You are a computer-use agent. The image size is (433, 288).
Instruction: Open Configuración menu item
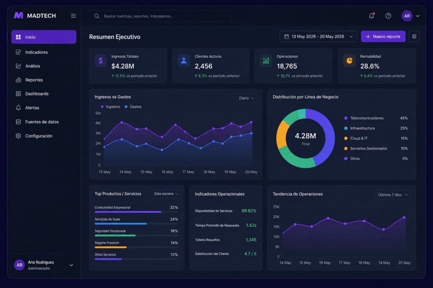(x=44, y=136)
